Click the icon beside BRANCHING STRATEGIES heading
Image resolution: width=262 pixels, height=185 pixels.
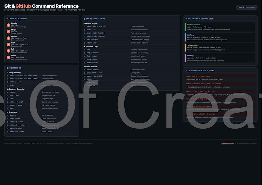tap(186, 19)
